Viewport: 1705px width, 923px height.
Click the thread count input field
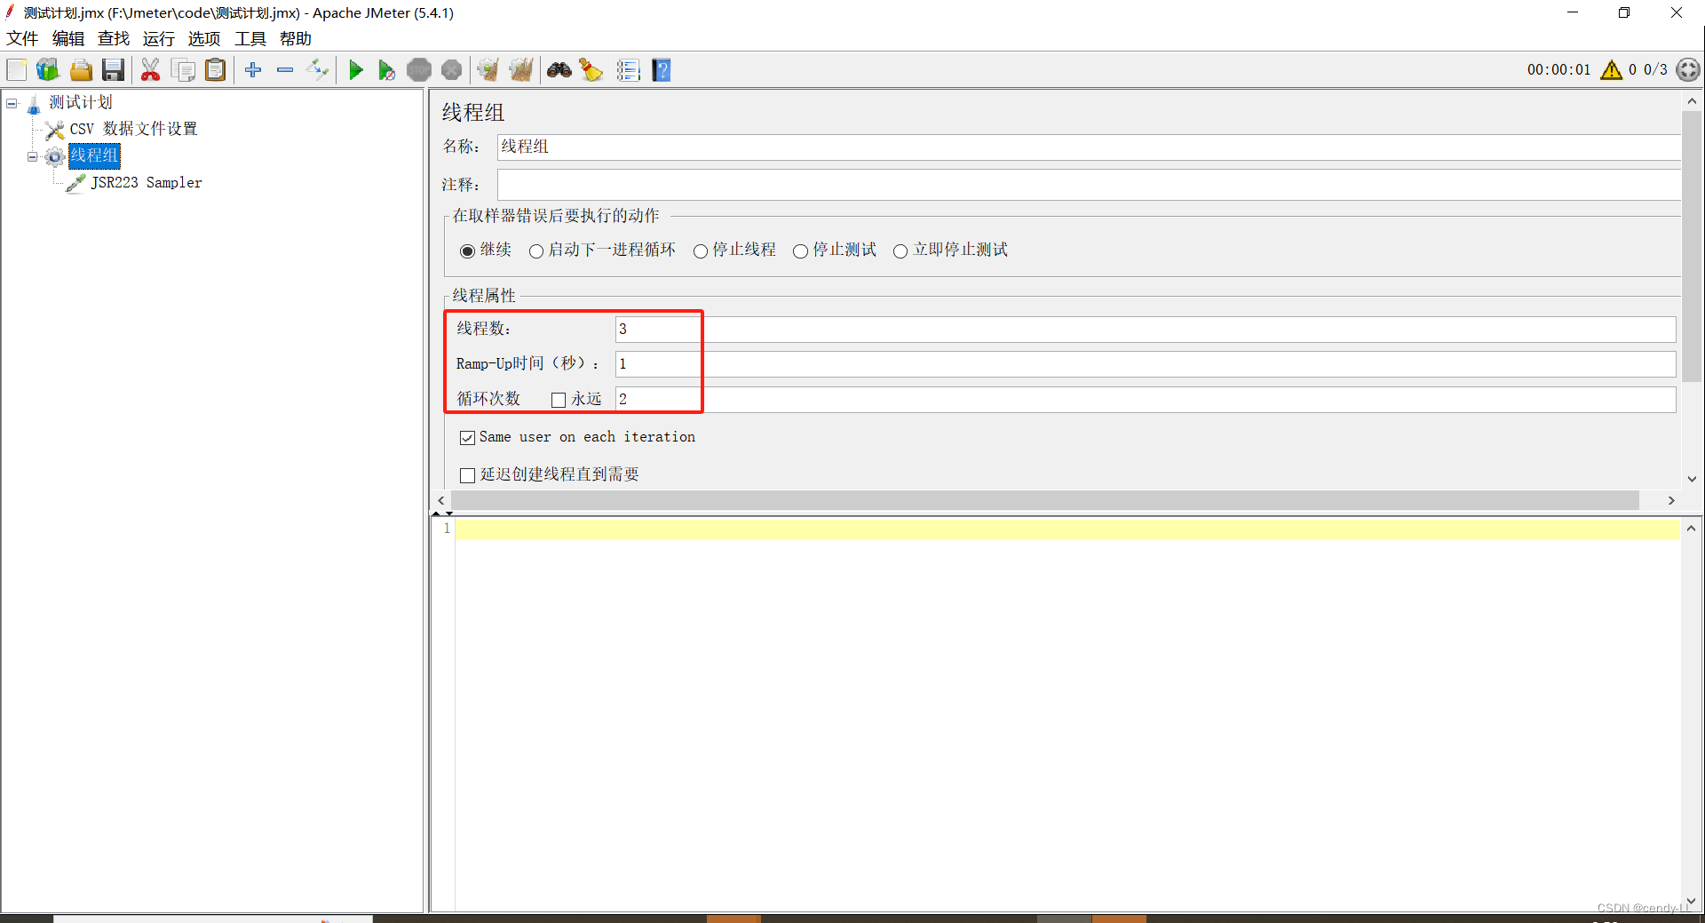point(657,329)
